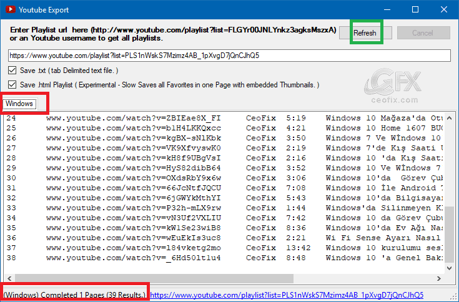Click row number 24 in the list
459x302 pixels.
(11, 118)
